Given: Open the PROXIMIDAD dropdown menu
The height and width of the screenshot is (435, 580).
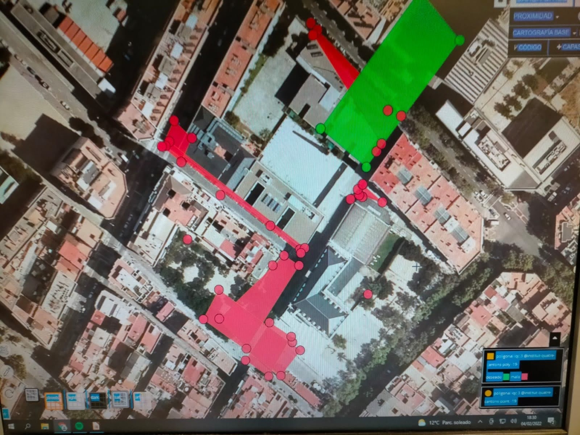Looking at the screenshot, I should [x=536, y=16].
